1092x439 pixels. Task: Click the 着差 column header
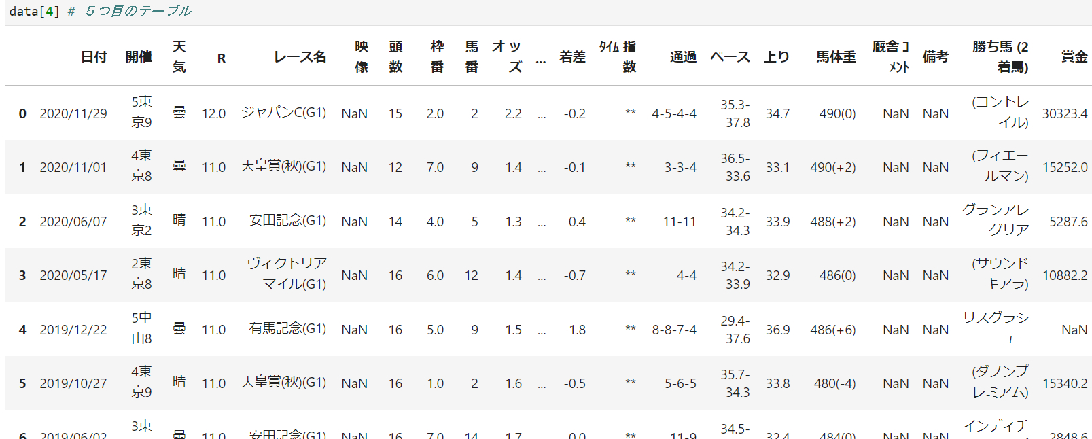(x=572, y=57)
